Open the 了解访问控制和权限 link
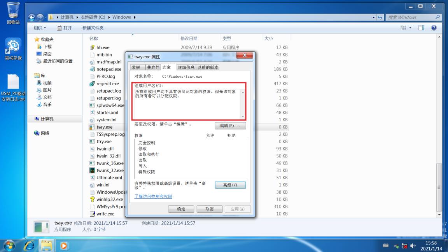 (153, 196)
